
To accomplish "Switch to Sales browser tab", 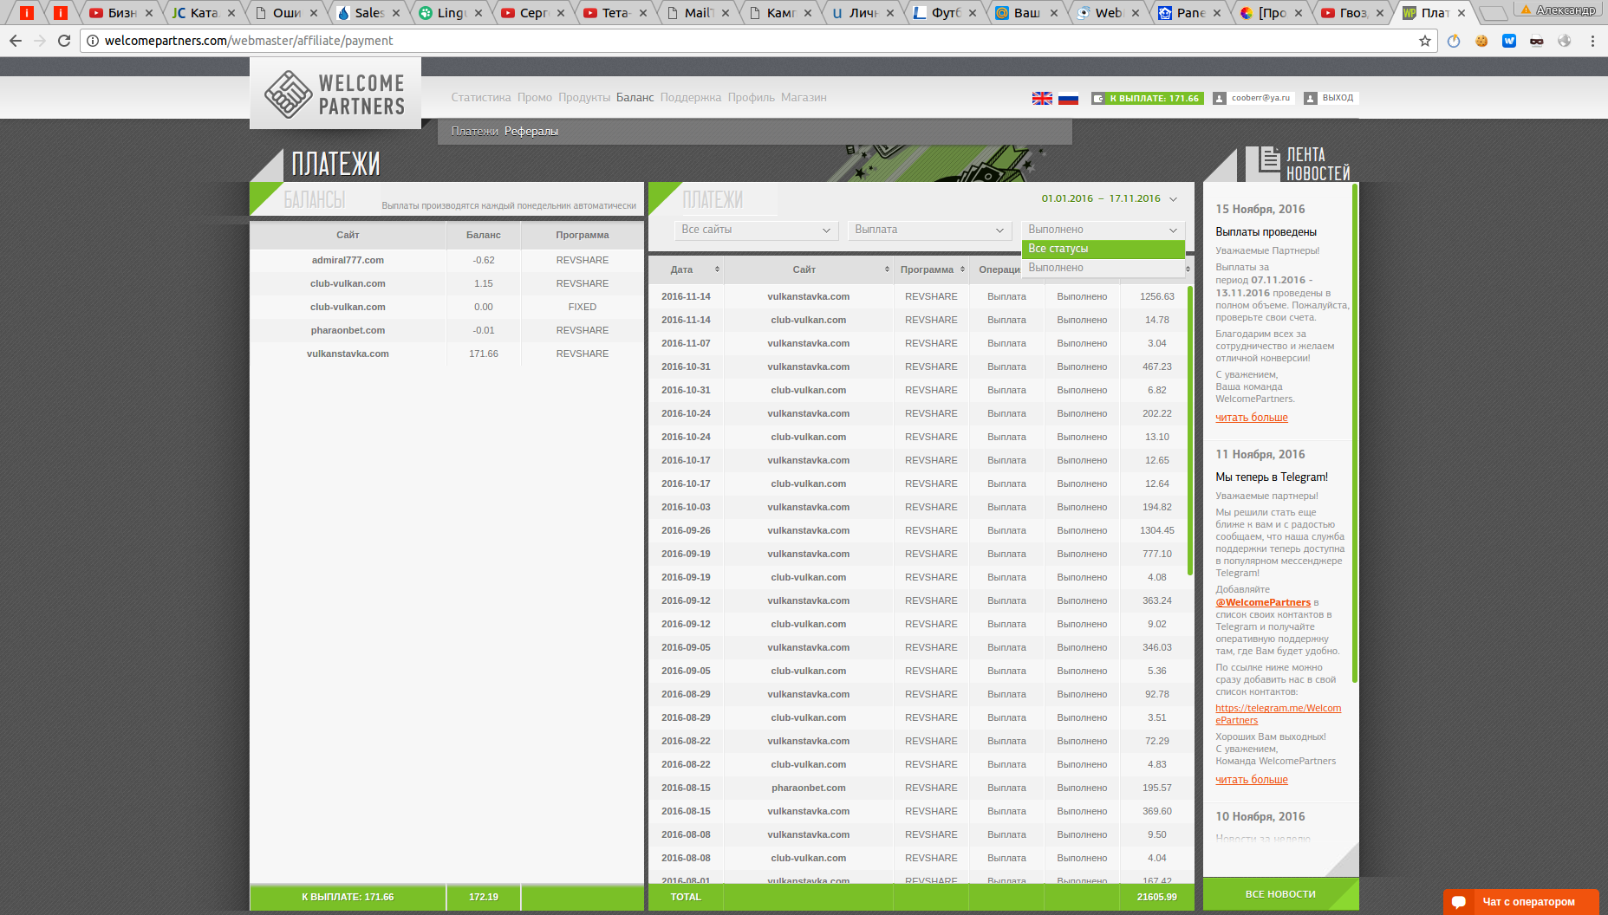I will (x=368, y=13).
